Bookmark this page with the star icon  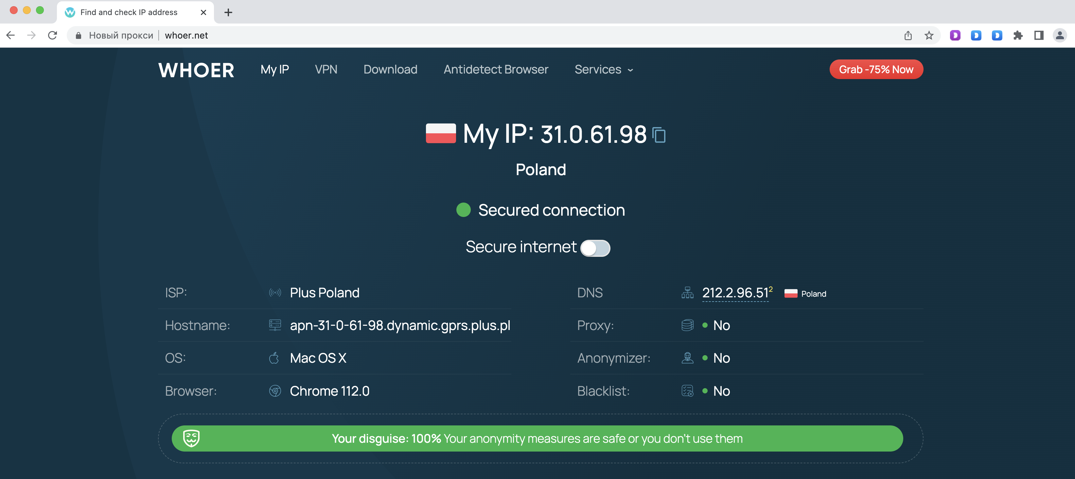pyautogui.click(x=928, y=35)
